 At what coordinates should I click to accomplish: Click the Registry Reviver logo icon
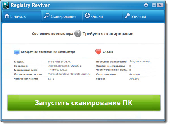(x=6, y=5)
